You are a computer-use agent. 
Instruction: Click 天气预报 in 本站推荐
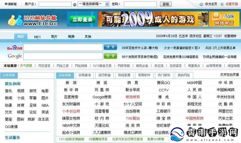tap(26, 66)
